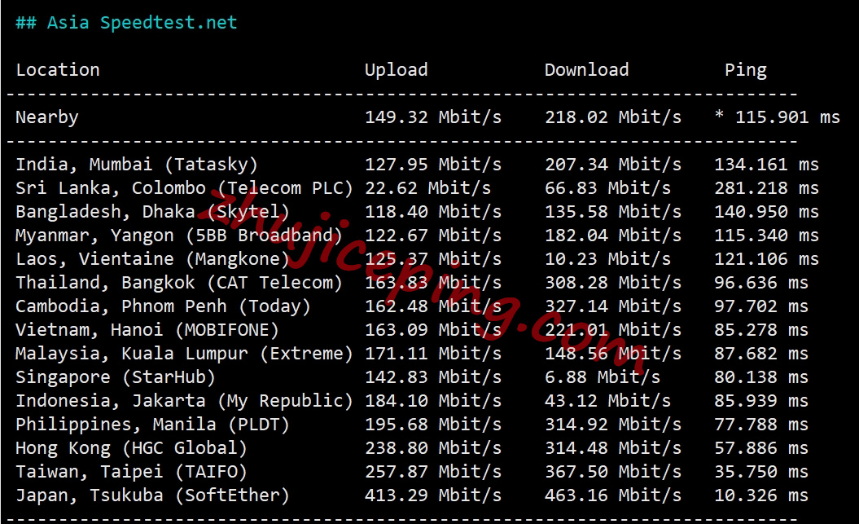Click Singapore ping value 80.138 ms
859x524 pixels.
tap(761, 376)
